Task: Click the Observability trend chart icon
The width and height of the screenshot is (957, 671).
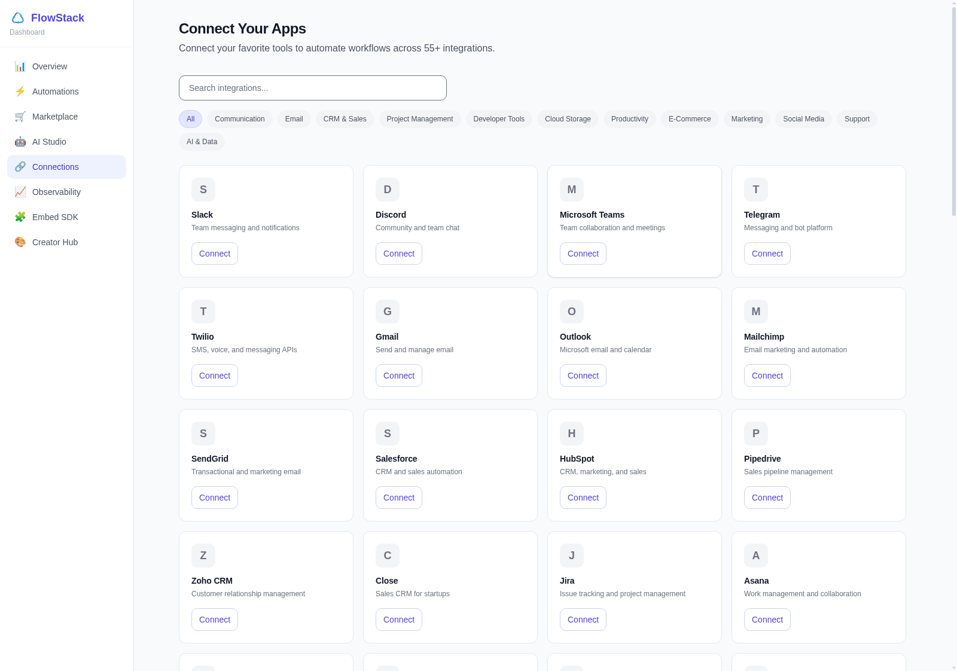Action: coord(20,192)
